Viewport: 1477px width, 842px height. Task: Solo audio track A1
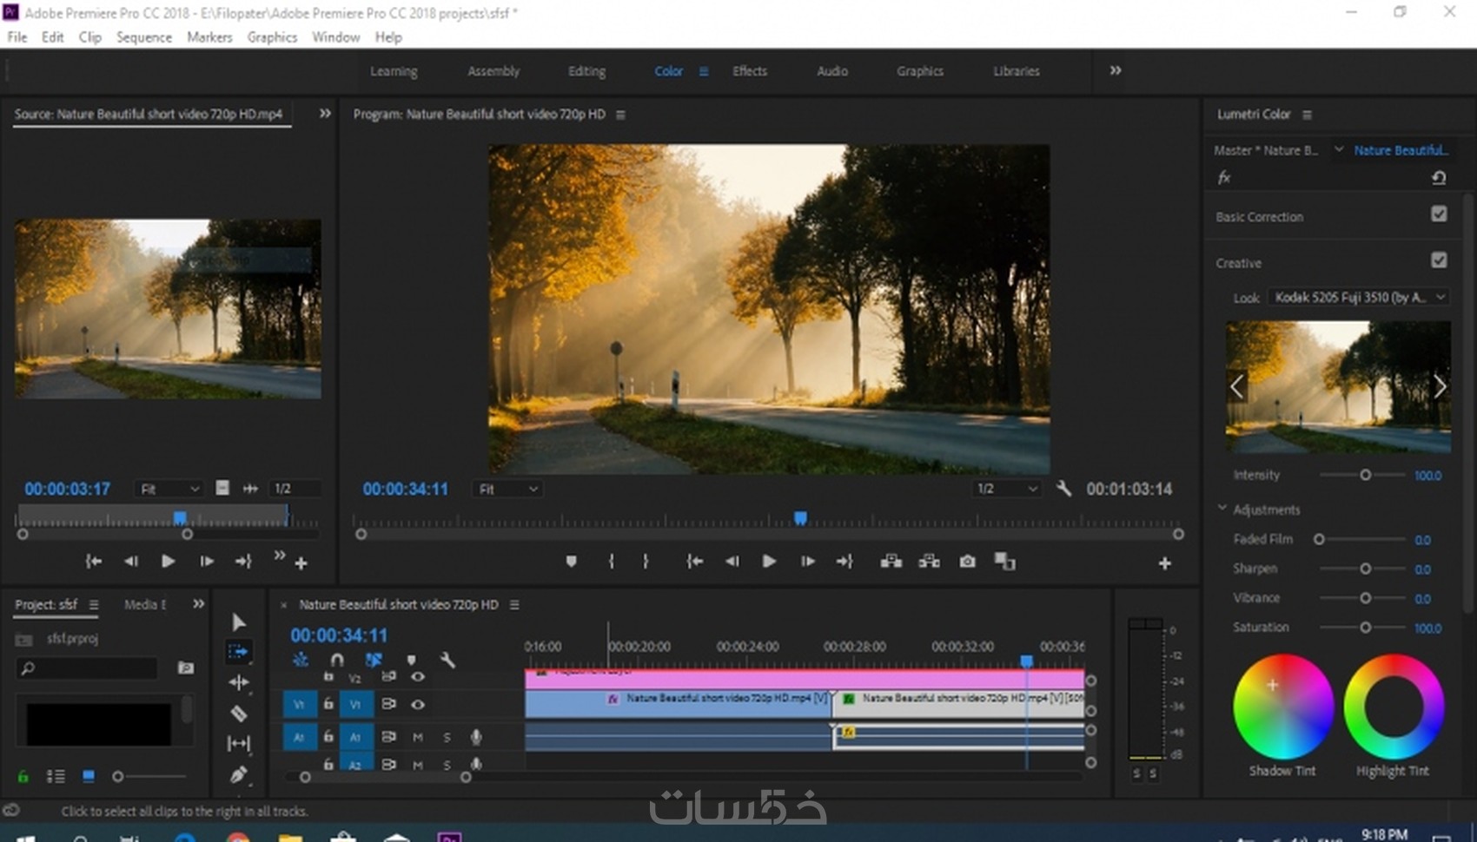pos(447,737)
